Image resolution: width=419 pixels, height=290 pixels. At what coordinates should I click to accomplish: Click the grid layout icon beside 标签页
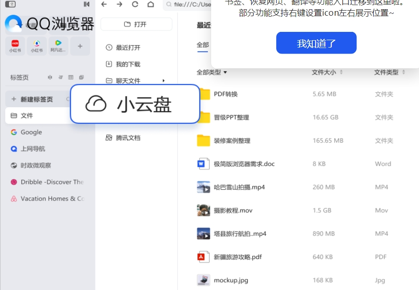(71, 78)
